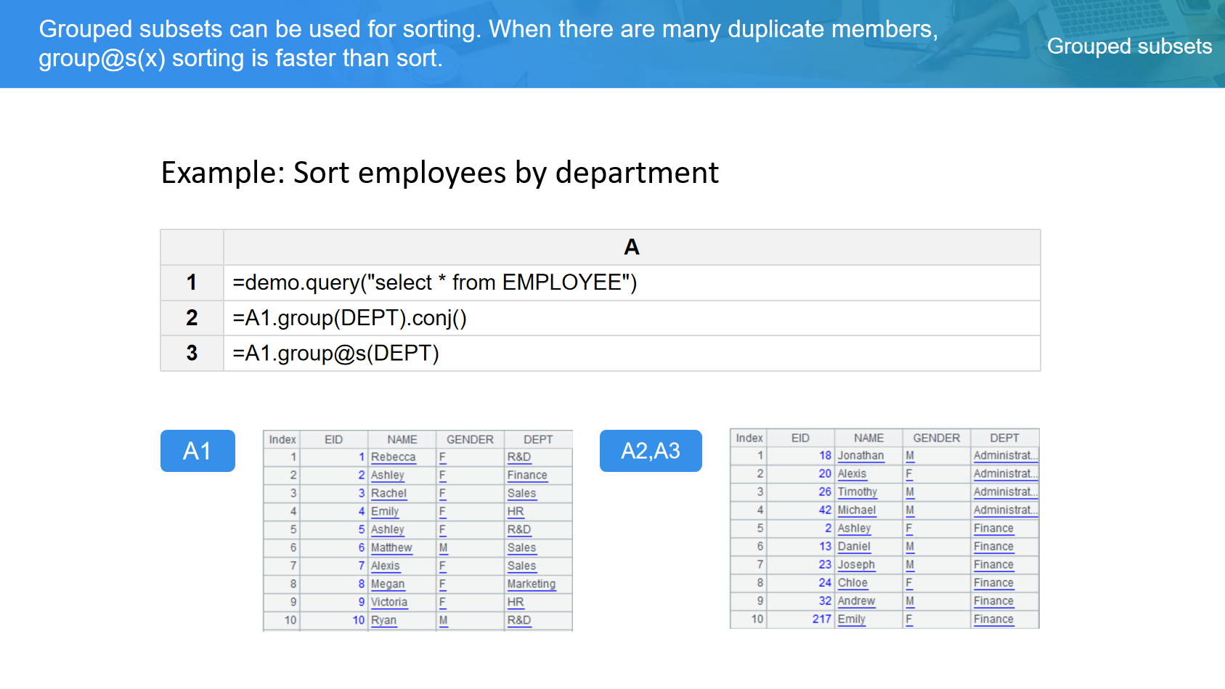Screen dimensions: 1225x689
Task: Click the Timothy name link
Action: [x=857, y=492]
